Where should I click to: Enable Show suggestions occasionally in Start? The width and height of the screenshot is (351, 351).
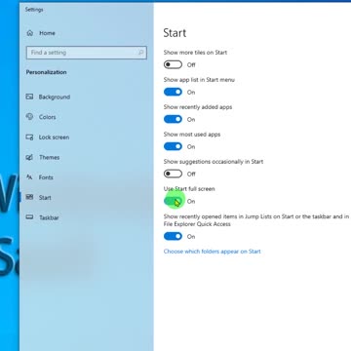point(173,174)
